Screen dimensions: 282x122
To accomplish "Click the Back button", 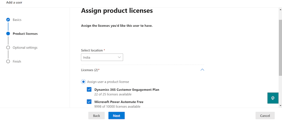I will pos(97,115).
